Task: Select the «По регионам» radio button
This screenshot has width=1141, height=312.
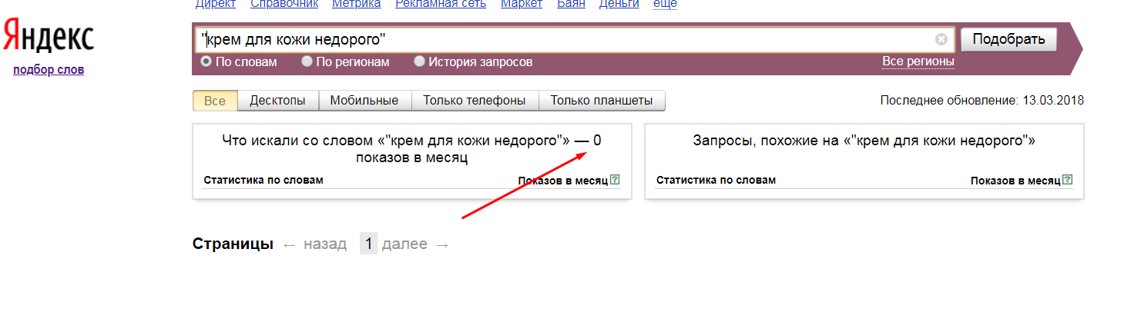Action: pyautogui.click(x=307, y=61)
